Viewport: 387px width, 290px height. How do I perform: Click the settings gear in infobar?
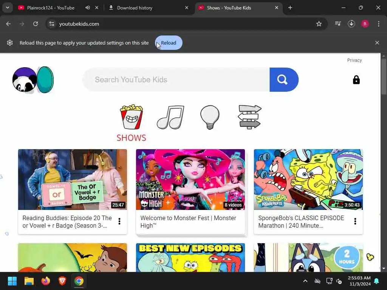point(10,43)
